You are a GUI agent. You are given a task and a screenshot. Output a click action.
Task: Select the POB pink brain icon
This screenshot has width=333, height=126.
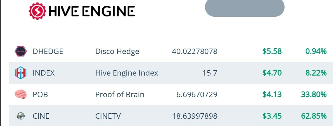[x=21, y=94]
